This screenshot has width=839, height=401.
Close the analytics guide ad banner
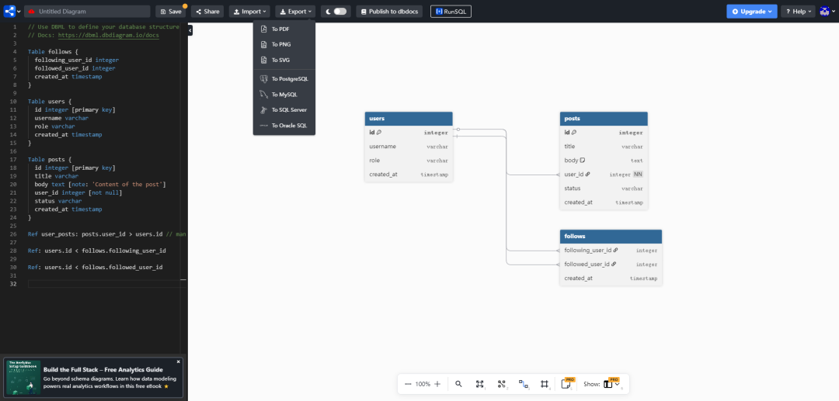click(179, 361)
